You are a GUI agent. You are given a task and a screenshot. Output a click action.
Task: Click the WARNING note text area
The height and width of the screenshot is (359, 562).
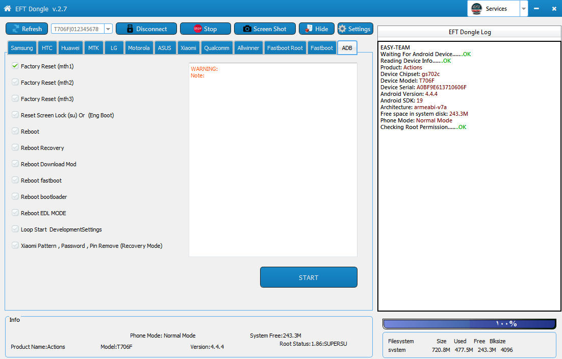coord(273,160)
